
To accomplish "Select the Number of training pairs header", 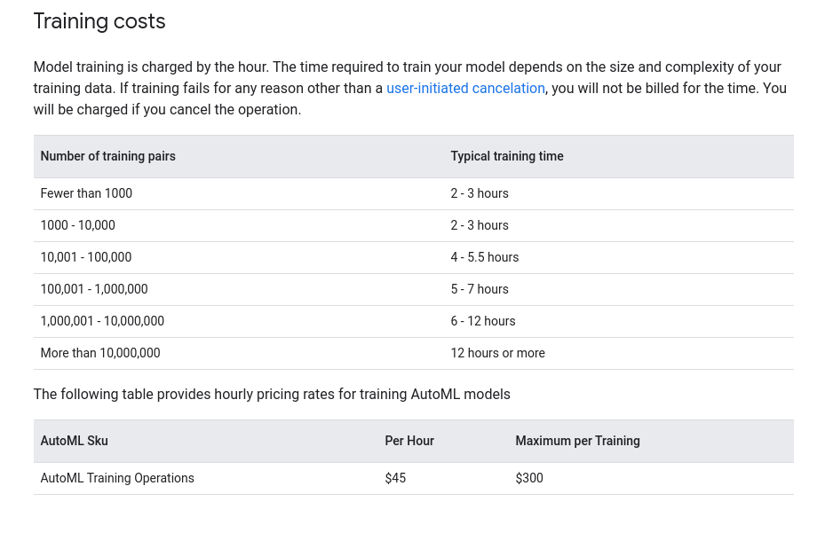I will 107,156.
